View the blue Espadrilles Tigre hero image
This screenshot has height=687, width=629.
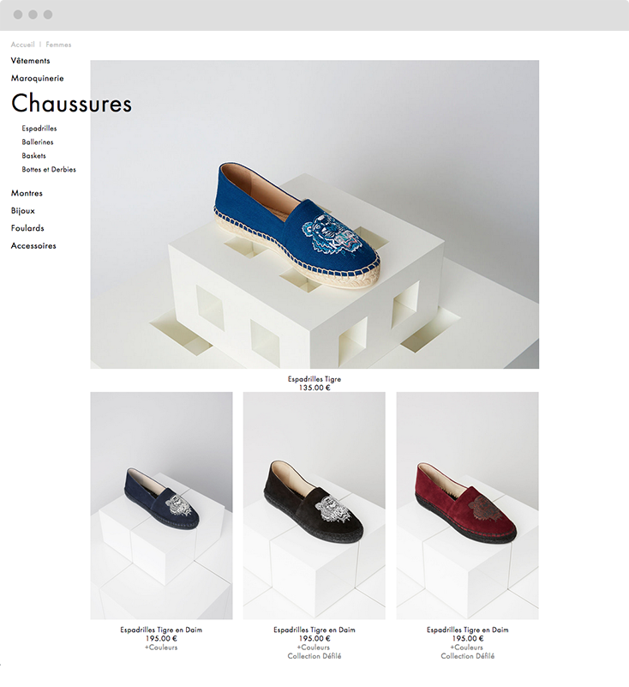click(314, 214)
